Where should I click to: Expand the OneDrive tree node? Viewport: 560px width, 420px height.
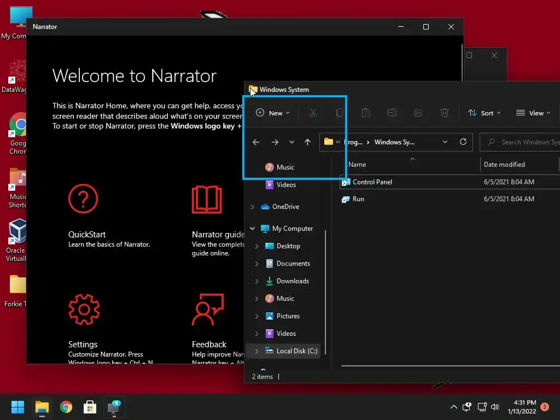click(x=253, y=207)
